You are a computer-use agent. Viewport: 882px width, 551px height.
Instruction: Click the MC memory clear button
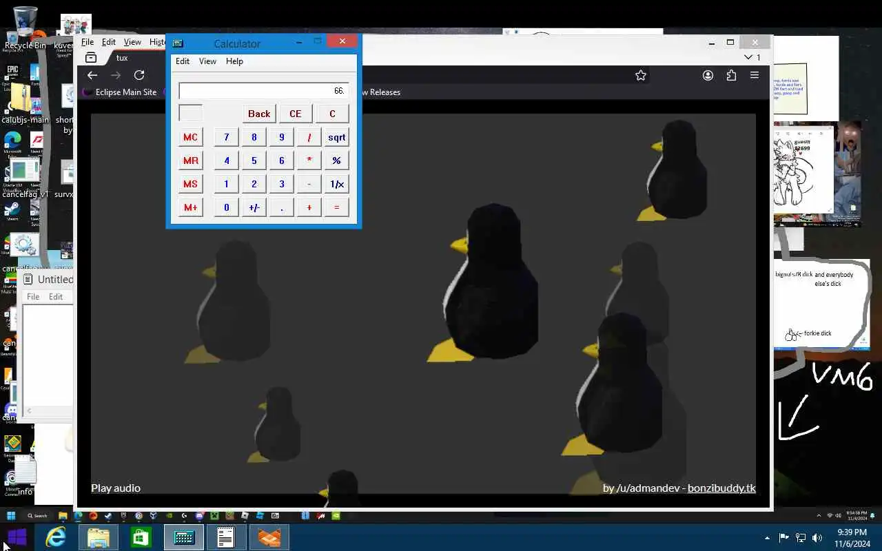tap(191, 137)
